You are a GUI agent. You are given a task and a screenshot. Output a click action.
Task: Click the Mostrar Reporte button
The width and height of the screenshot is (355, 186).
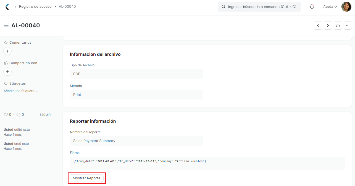pos(86,178)
